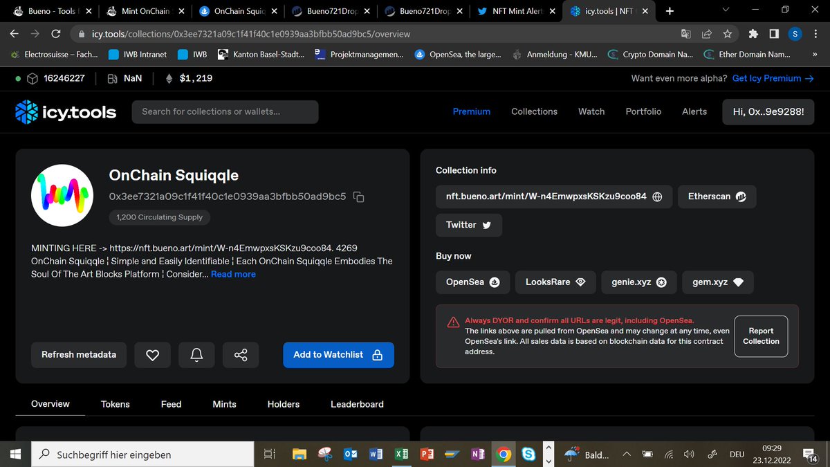This screenshot has width=830, height=467.
Task: Launch Excel from the taskbar
Action: [x=401, y=455]
